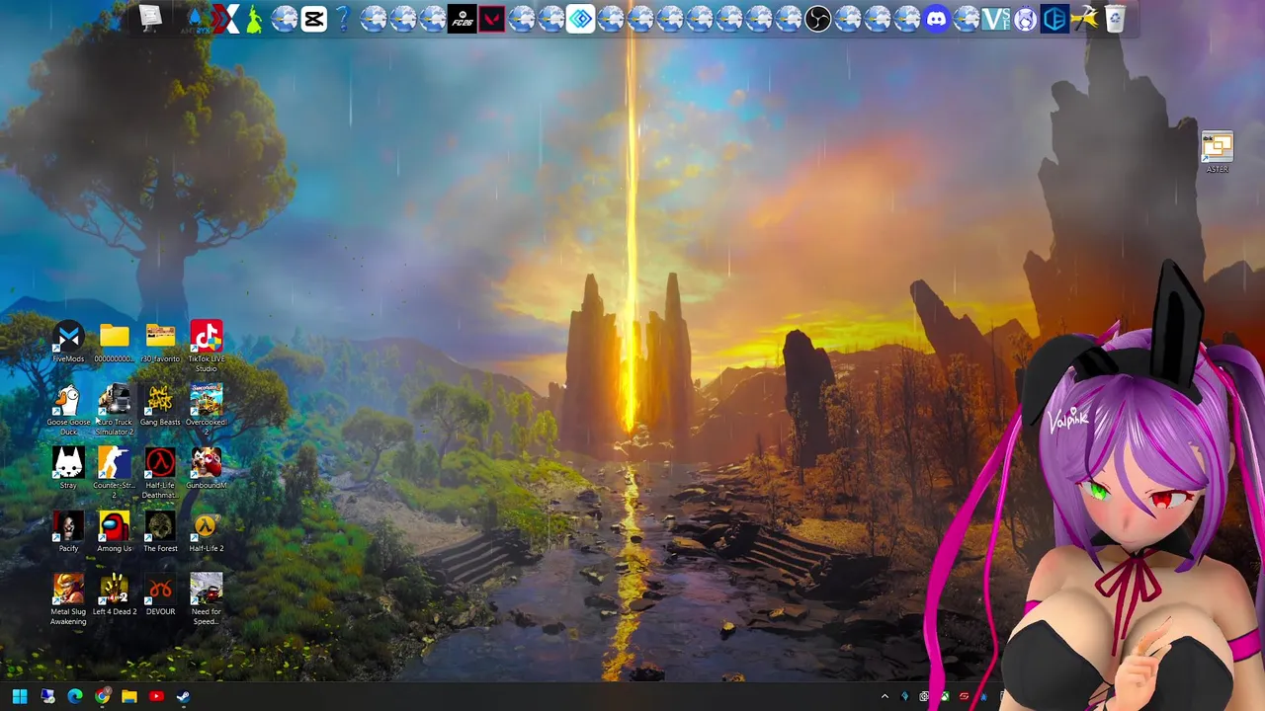The image size is (1265, 711).
Task: Launch the GunboundM shortcut
Action: [x=206, y=468]
